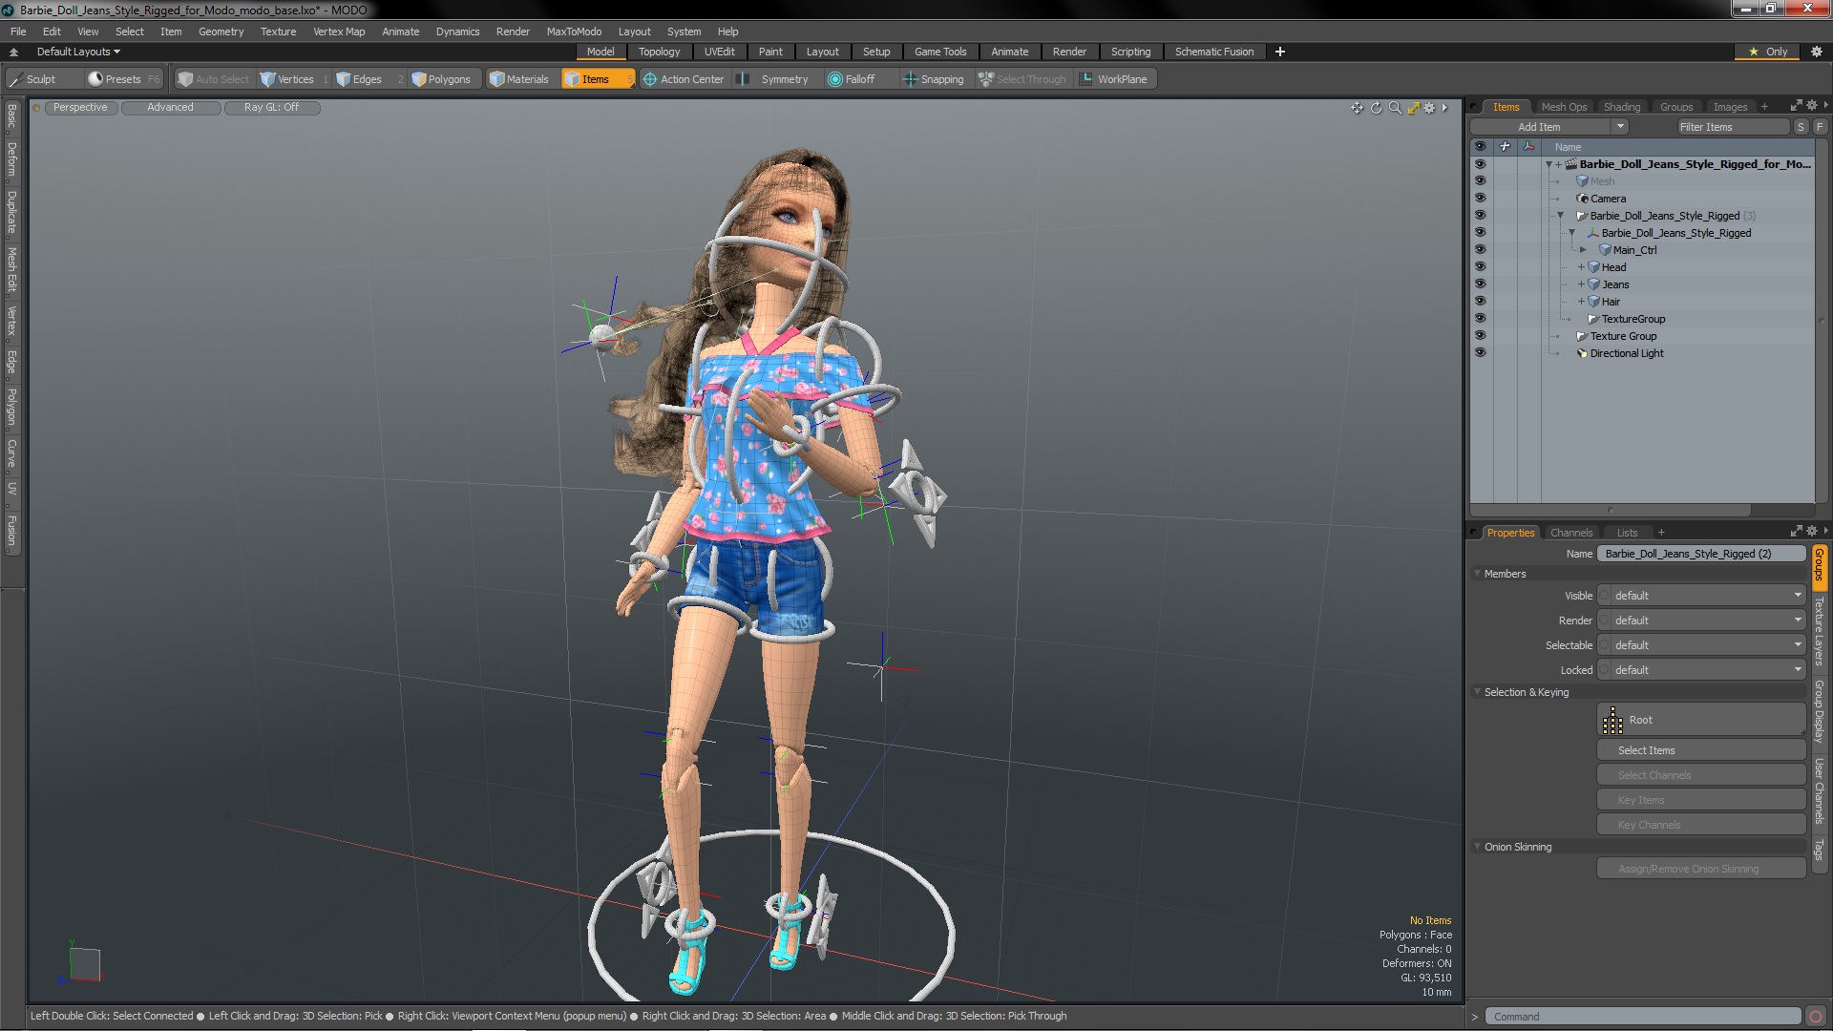1833x1031 pixels.
Task: Switch to the UVEdit layout tab
Action: tap(719, 52)
